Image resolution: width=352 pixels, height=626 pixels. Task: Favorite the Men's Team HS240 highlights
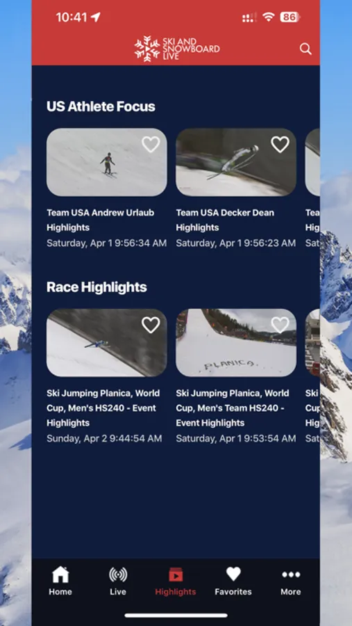click(x=280, y=325)
